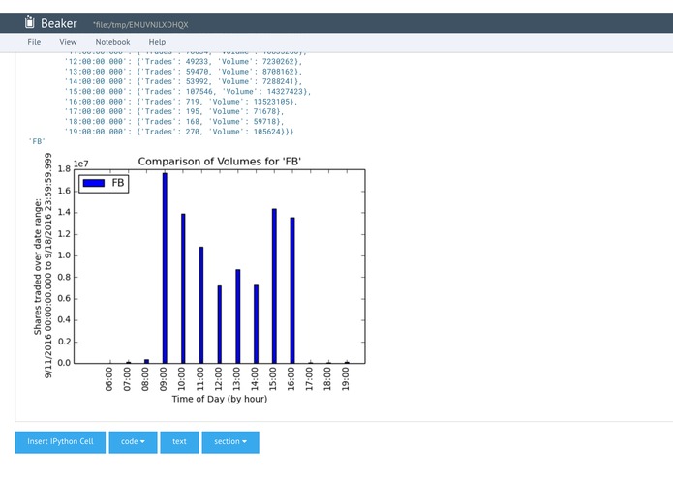Open the Help menu
The image size is (673, 478).
157,42
